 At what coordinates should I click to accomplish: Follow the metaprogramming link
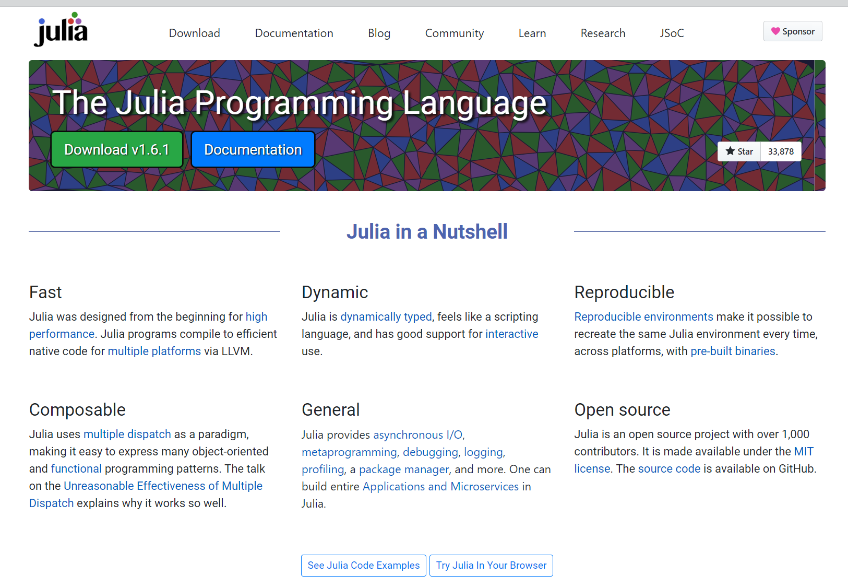pyautogui.click(x=349, y=452)
